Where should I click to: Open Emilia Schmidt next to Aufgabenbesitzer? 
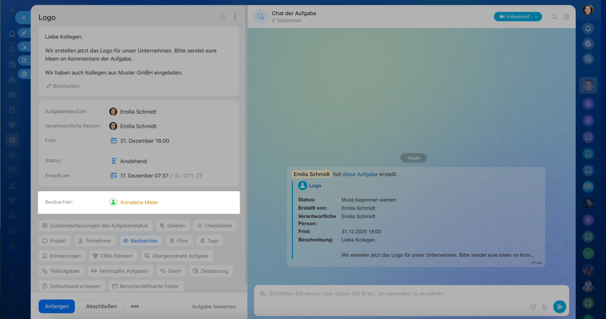pyautogui.click(x=138, y=112)
